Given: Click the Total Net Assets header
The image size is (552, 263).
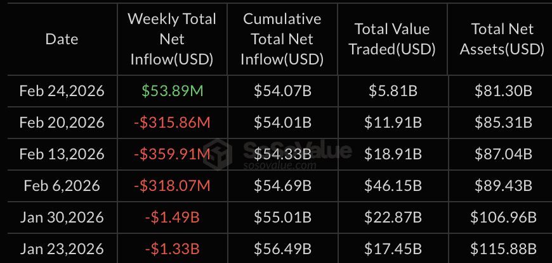Looking at the screenshot, I should [x=503, y=39].
